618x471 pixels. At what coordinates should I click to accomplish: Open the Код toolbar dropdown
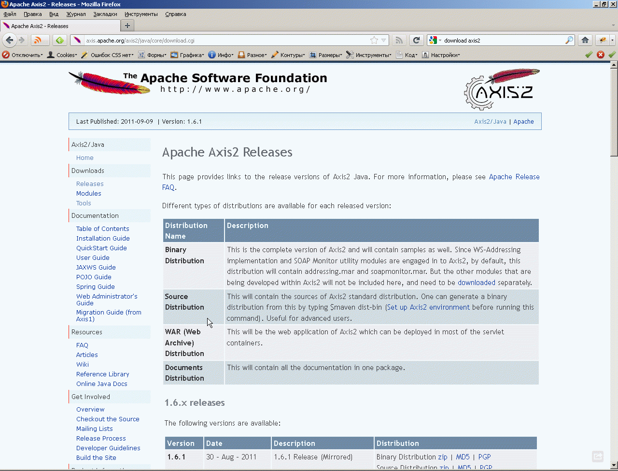tap(407, 55)
